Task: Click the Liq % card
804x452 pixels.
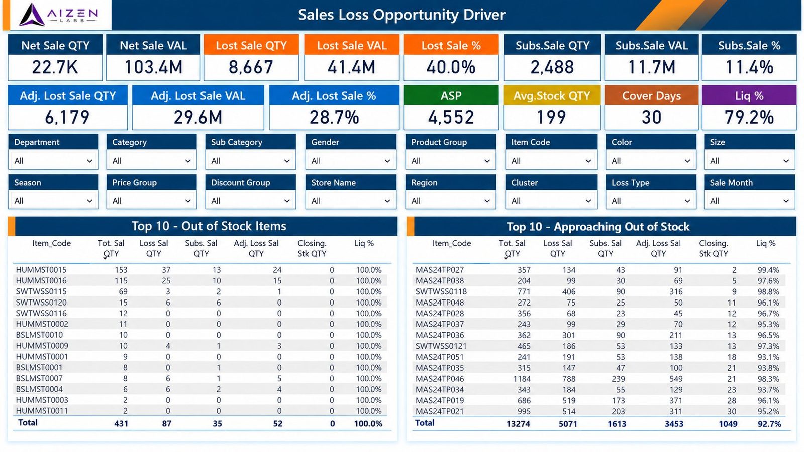Action: coord(749,107)
